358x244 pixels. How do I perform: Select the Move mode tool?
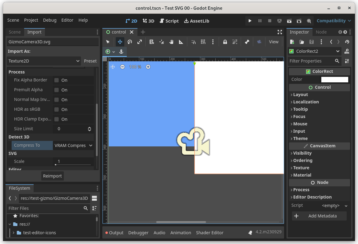click(120, 42)
